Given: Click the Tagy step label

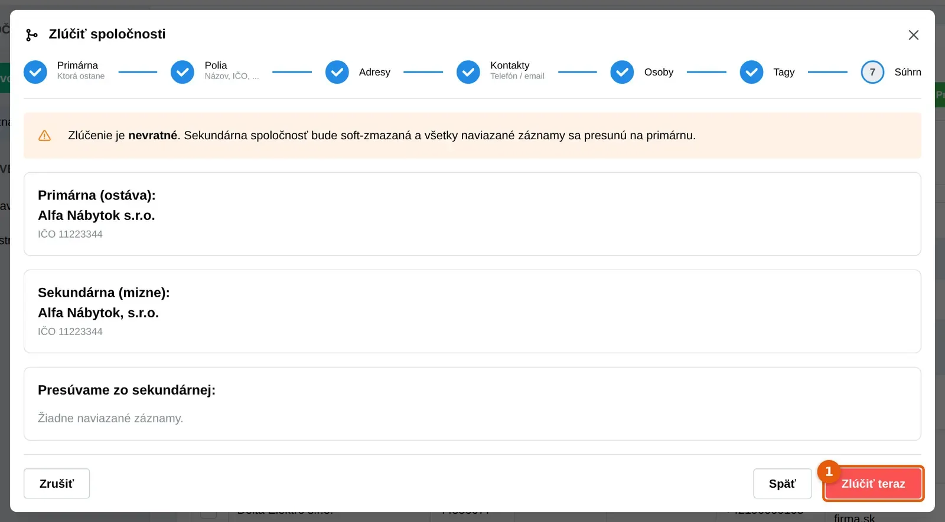Looking at the screenshot, I should click(784, 72).
